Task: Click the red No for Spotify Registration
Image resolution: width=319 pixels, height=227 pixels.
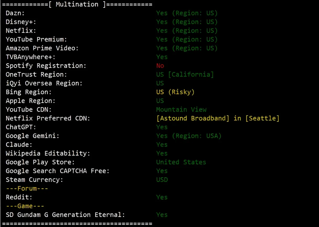Action: [x=160, y=66]
